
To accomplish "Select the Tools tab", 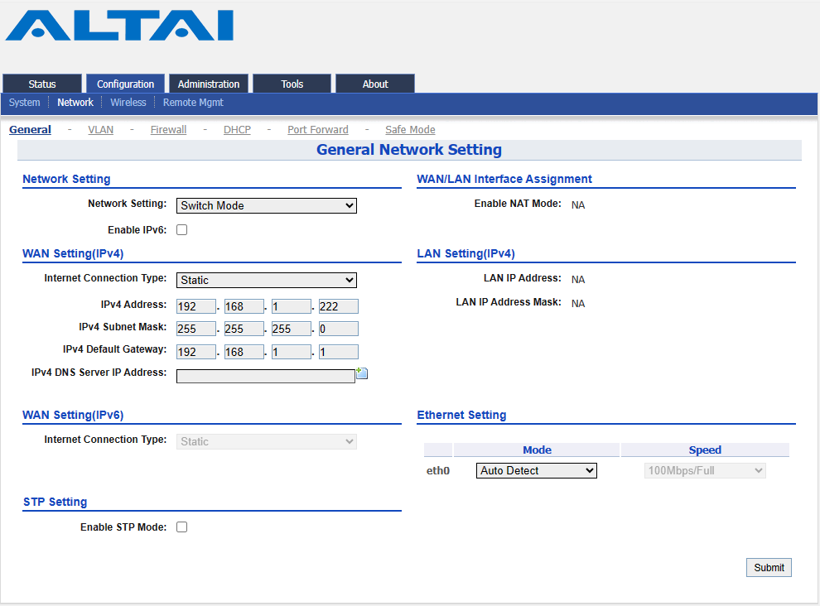I will pyautogui.click(x=292, y=84).
